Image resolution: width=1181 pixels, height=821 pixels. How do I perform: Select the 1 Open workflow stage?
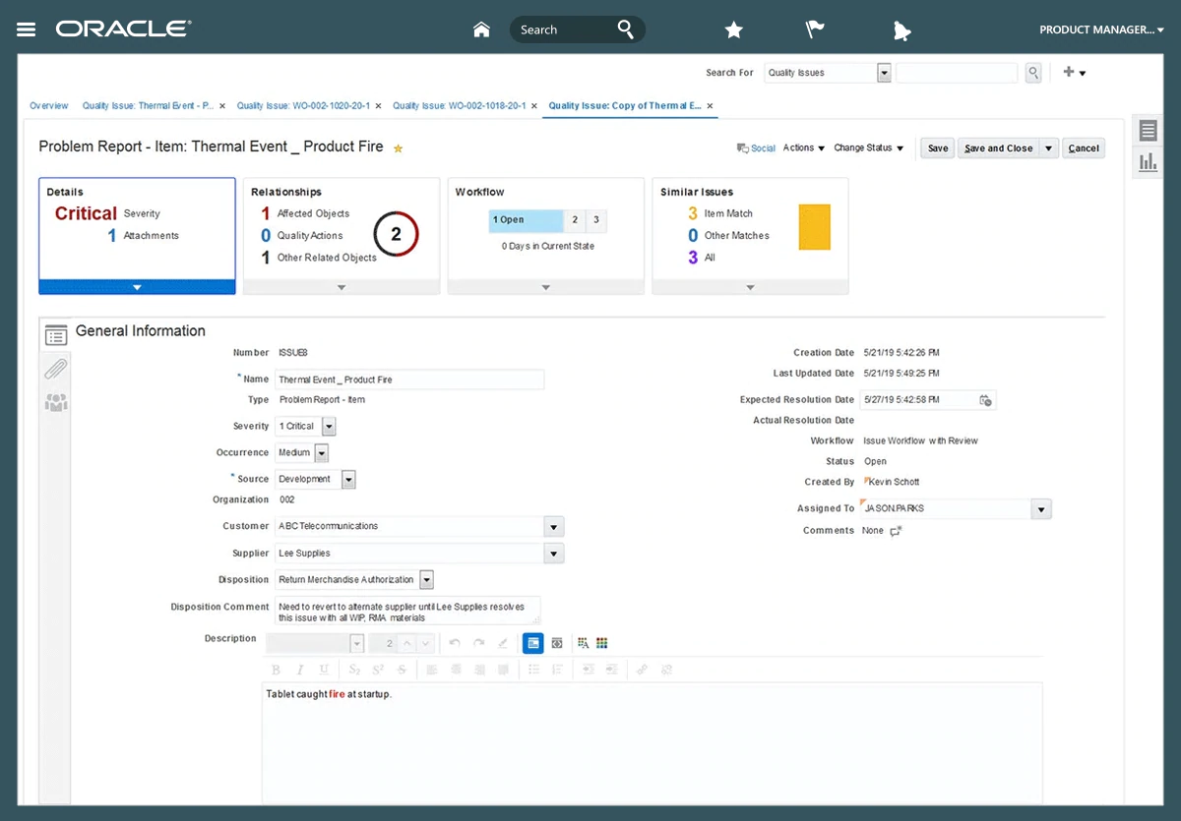(526, 220)
